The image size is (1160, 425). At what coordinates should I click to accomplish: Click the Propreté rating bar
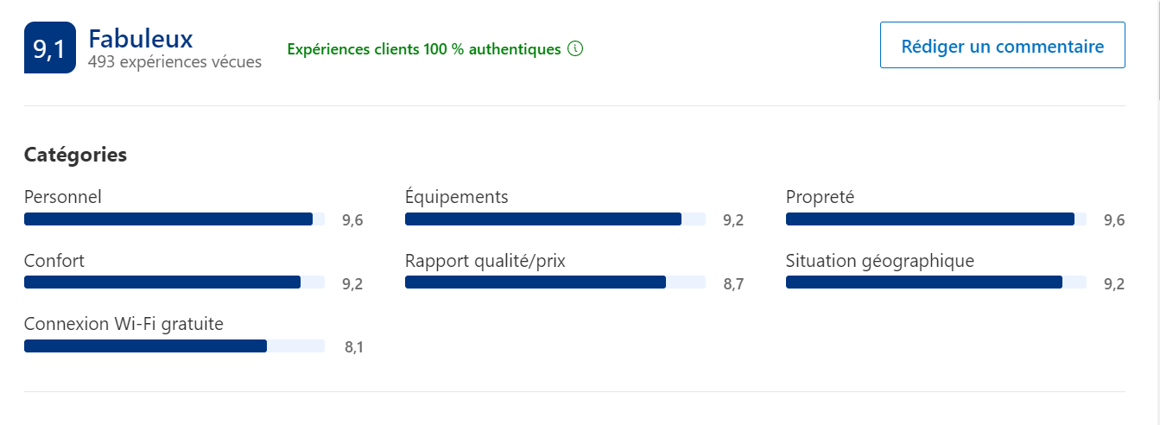(936, 219)
